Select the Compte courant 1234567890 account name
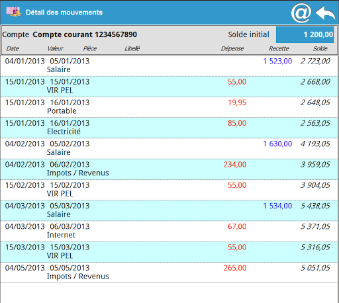 point(85,34)
